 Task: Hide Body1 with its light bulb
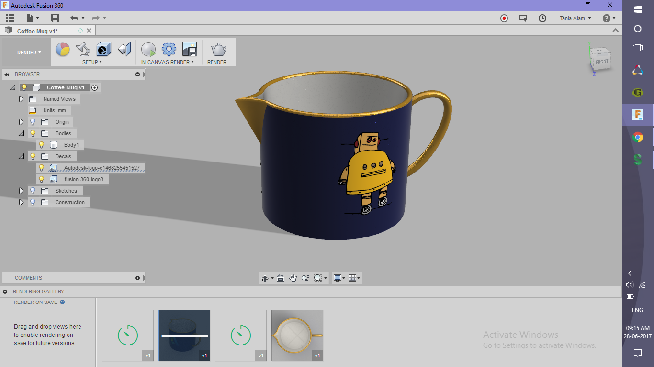coord(42,145)
